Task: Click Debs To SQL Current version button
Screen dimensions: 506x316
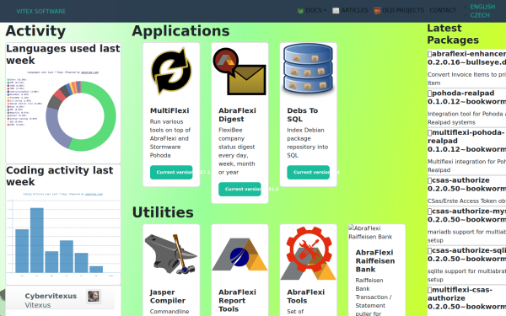Action: 308,172
